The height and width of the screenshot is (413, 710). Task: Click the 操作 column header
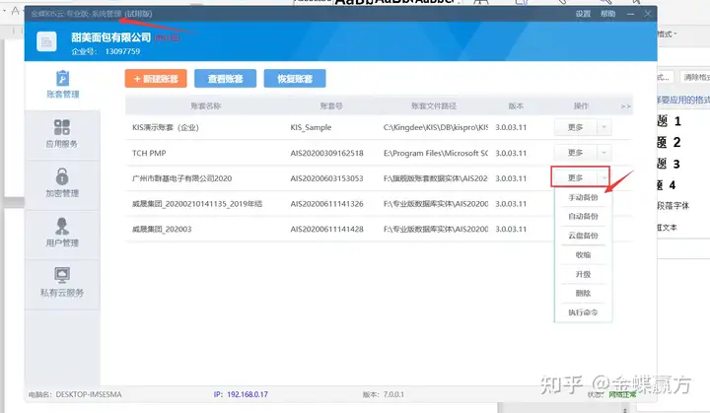[x=581, y=106]
